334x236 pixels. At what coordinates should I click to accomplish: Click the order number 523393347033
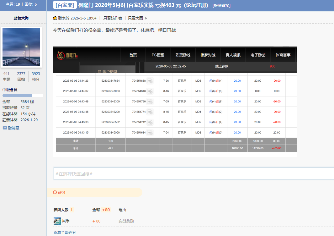pos(111,91)
